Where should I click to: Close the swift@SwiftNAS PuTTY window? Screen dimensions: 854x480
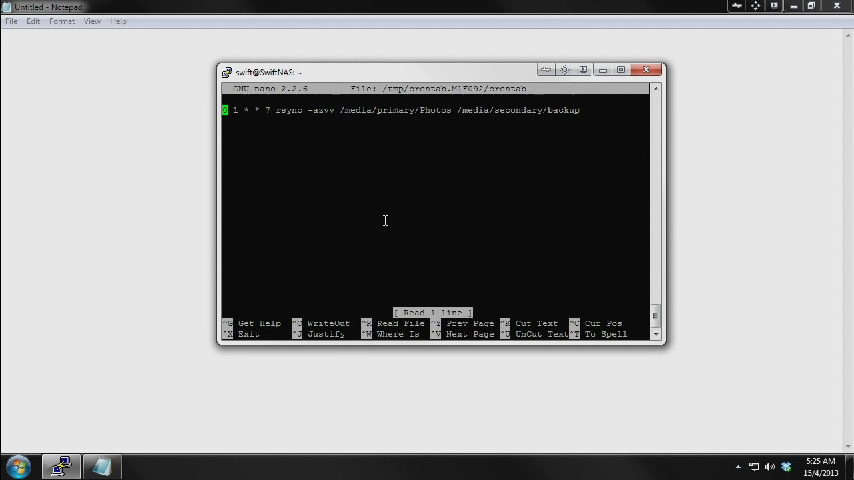click(646, 69)
